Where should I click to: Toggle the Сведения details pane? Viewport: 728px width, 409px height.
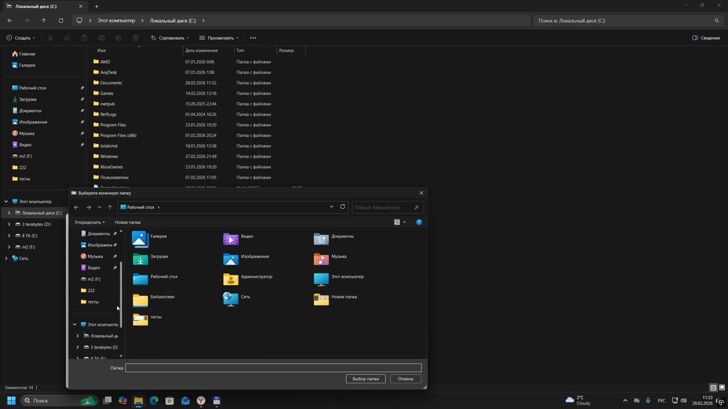pyautogui.click(x=706, y=38)
